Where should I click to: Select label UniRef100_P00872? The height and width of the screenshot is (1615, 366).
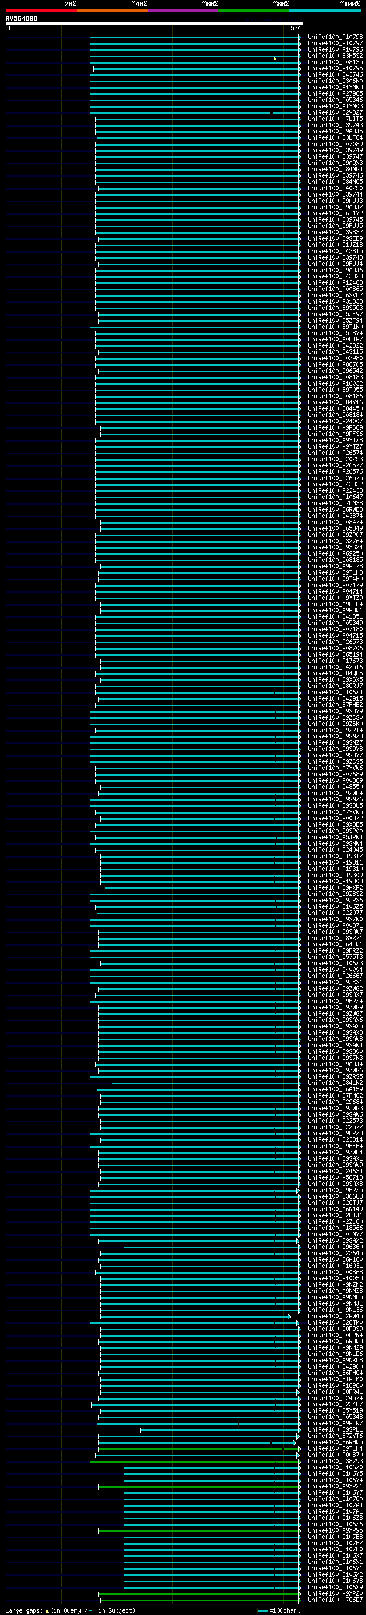[335, 818]
